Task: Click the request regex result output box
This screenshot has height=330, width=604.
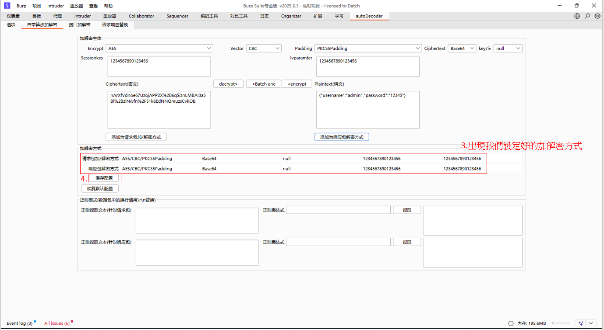Action: [x=473, y=221]
